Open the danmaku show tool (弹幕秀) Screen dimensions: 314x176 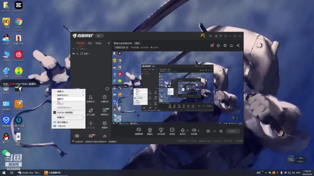tap(104, 125)
